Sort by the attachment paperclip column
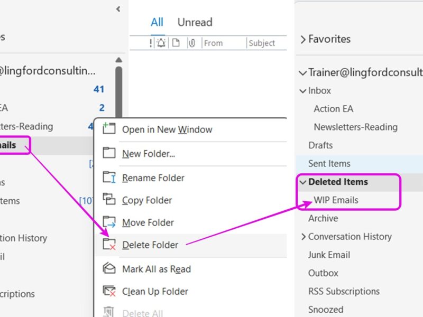The height and width of the screenshot is (317, 423). tap(191, 43)
